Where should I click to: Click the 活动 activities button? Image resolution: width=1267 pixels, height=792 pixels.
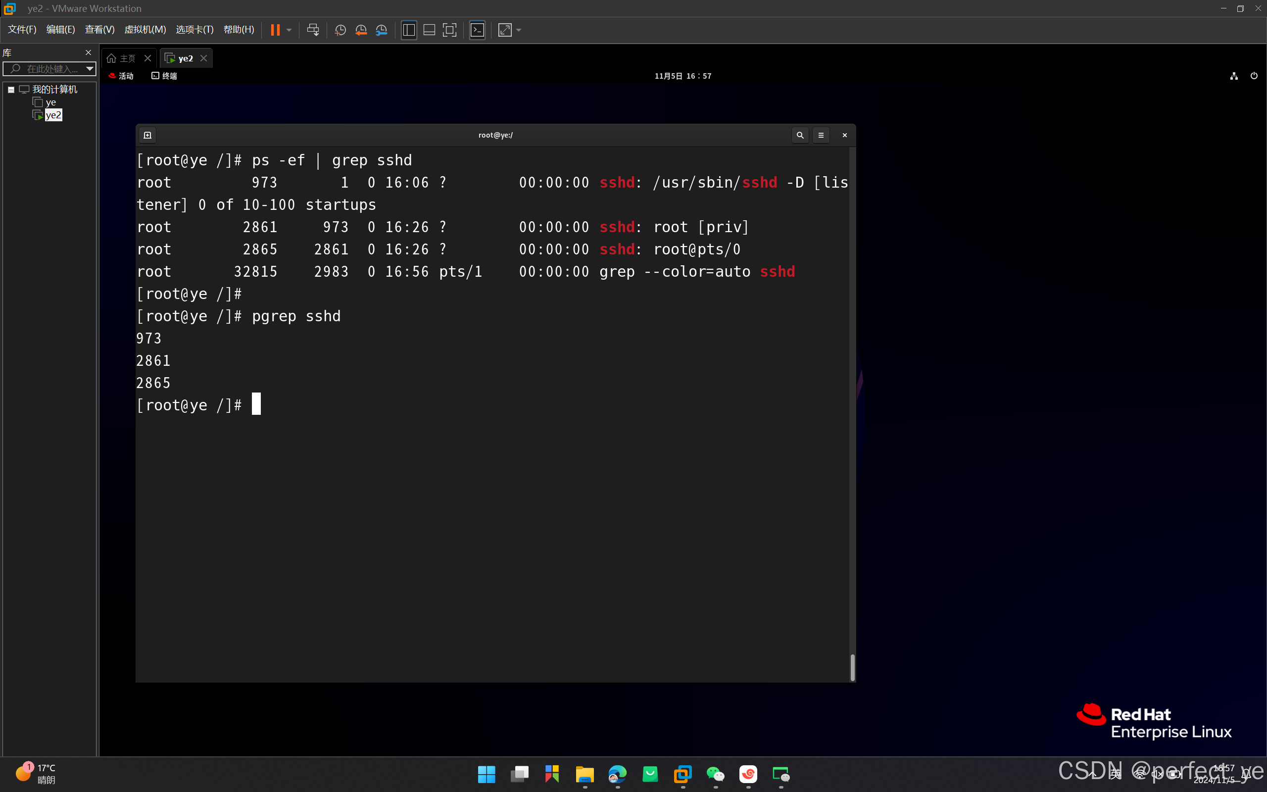[x=121, y=76]
